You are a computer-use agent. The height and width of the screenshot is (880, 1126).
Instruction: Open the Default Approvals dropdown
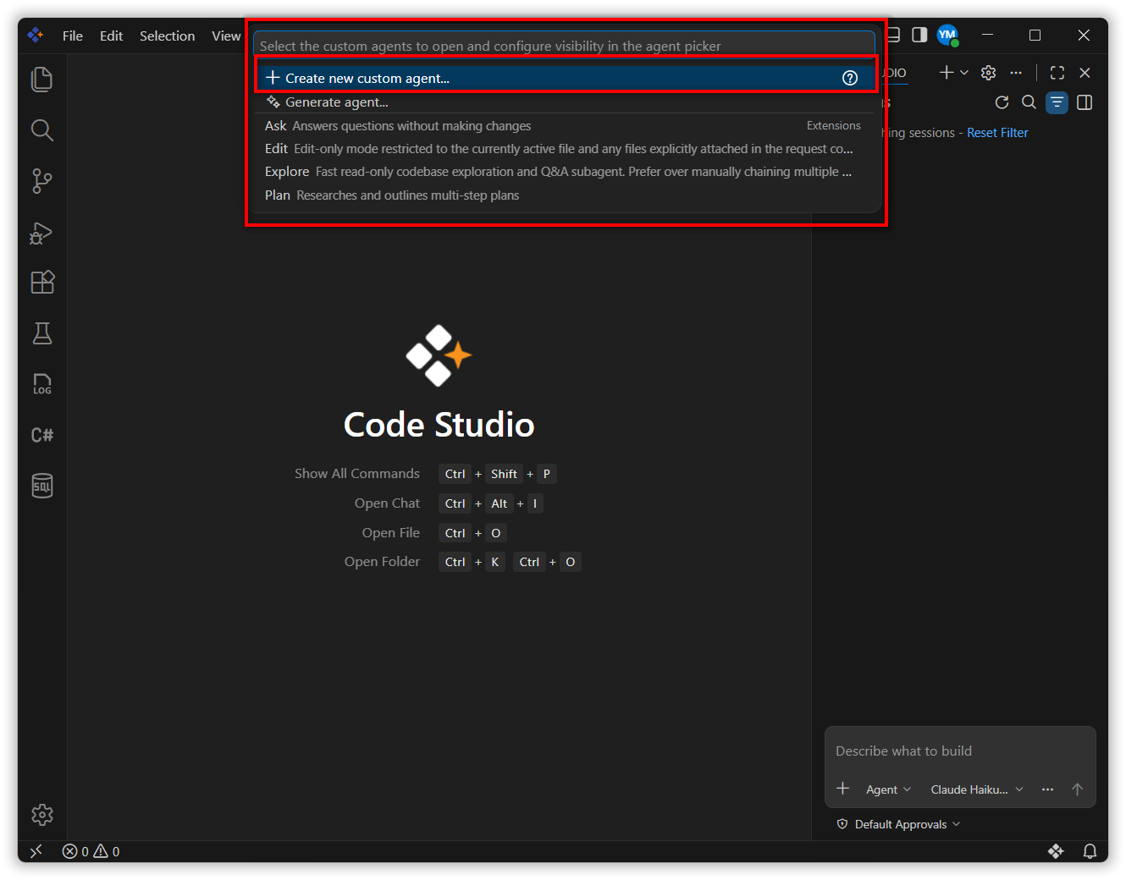click(x=899, y=824)
